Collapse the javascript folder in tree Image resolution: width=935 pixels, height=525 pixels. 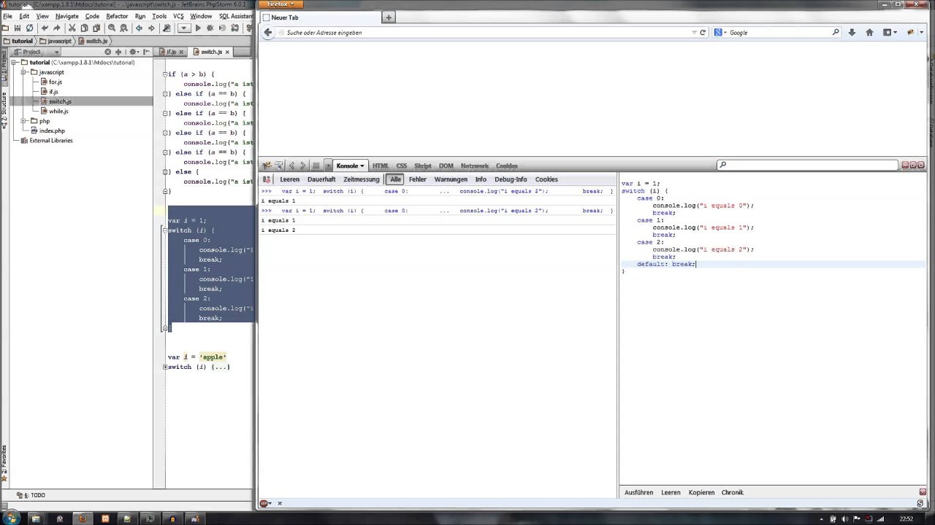pos(24,72)
